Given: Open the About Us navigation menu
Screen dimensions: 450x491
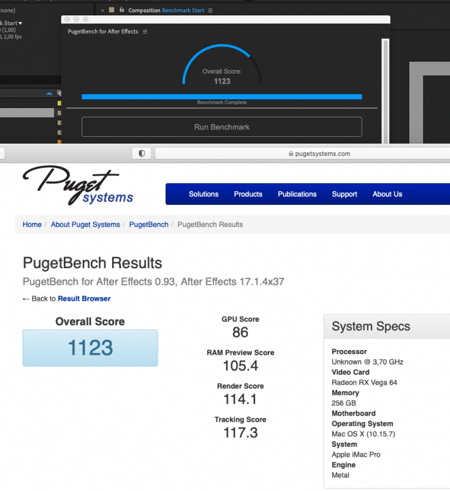Looking at the screenshot, I should tap(387, 194).
